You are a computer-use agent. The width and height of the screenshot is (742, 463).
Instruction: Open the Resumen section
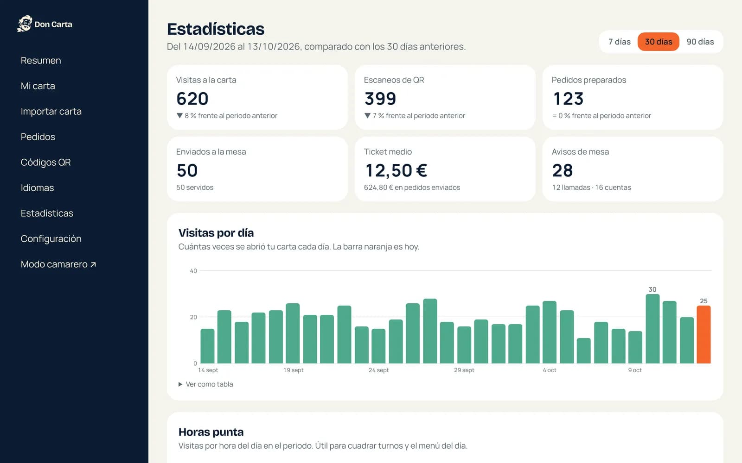click(41, 61)
